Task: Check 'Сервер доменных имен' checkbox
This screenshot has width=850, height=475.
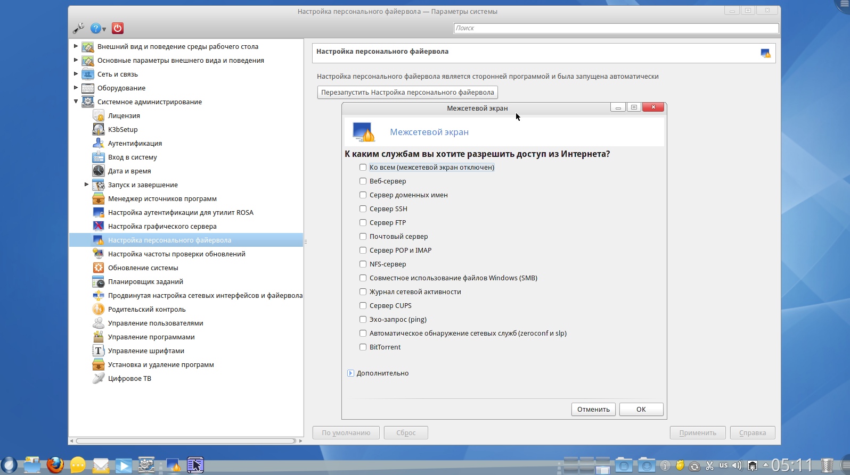Action: pos(363,195)
